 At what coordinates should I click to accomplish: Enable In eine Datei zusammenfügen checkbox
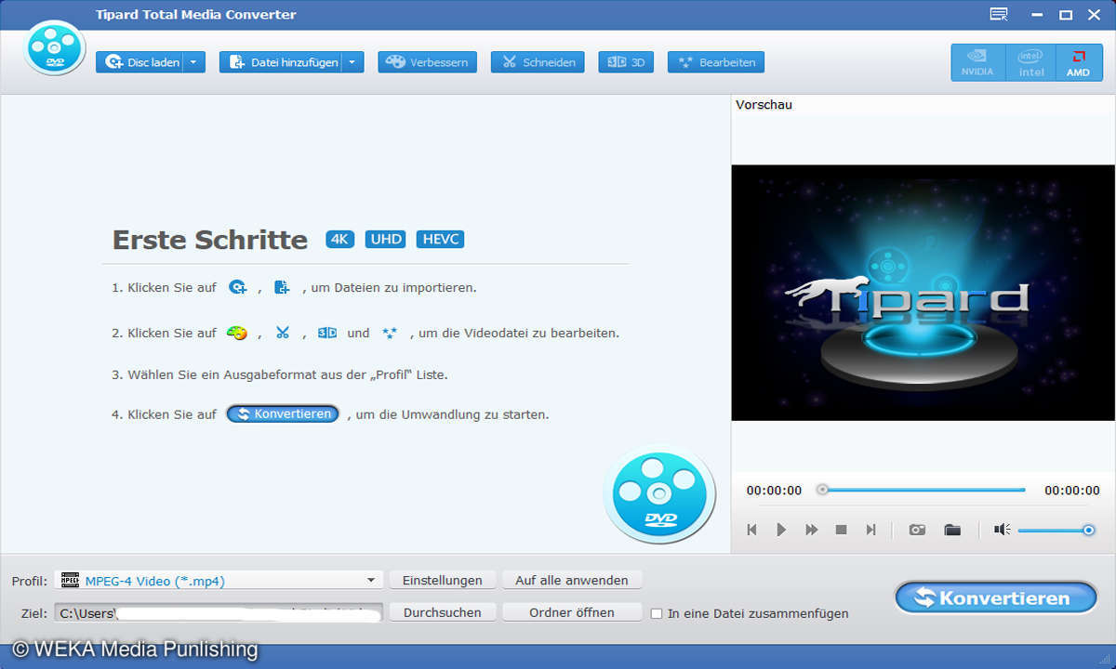pos(657,613)
